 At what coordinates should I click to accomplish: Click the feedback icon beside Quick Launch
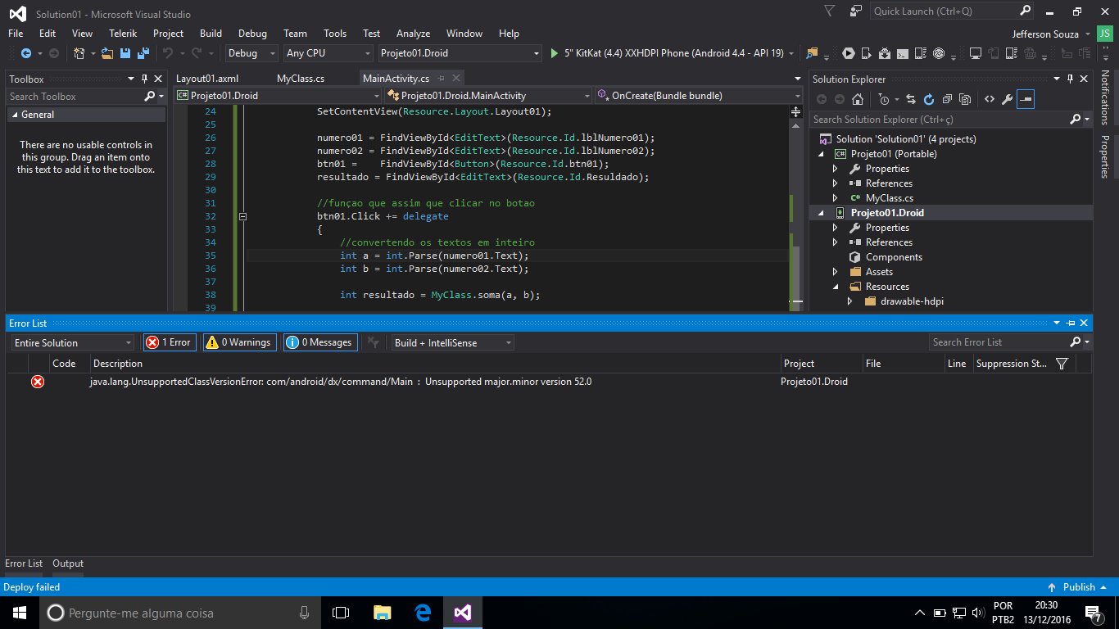click(856, 11)
